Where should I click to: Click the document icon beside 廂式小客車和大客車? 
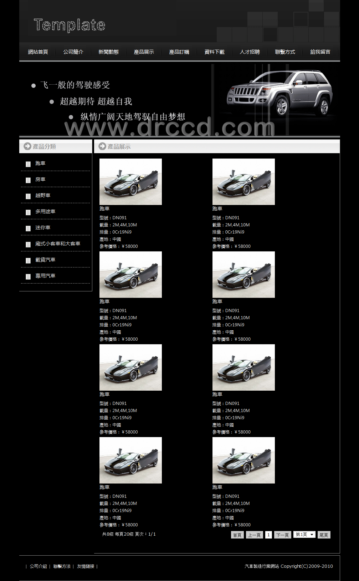coord(28,244)
